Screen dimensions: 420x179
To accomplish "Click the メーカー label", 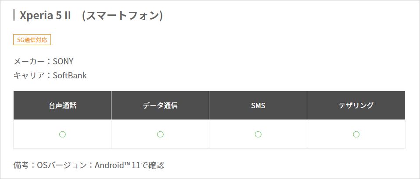I will coord(29,61).
